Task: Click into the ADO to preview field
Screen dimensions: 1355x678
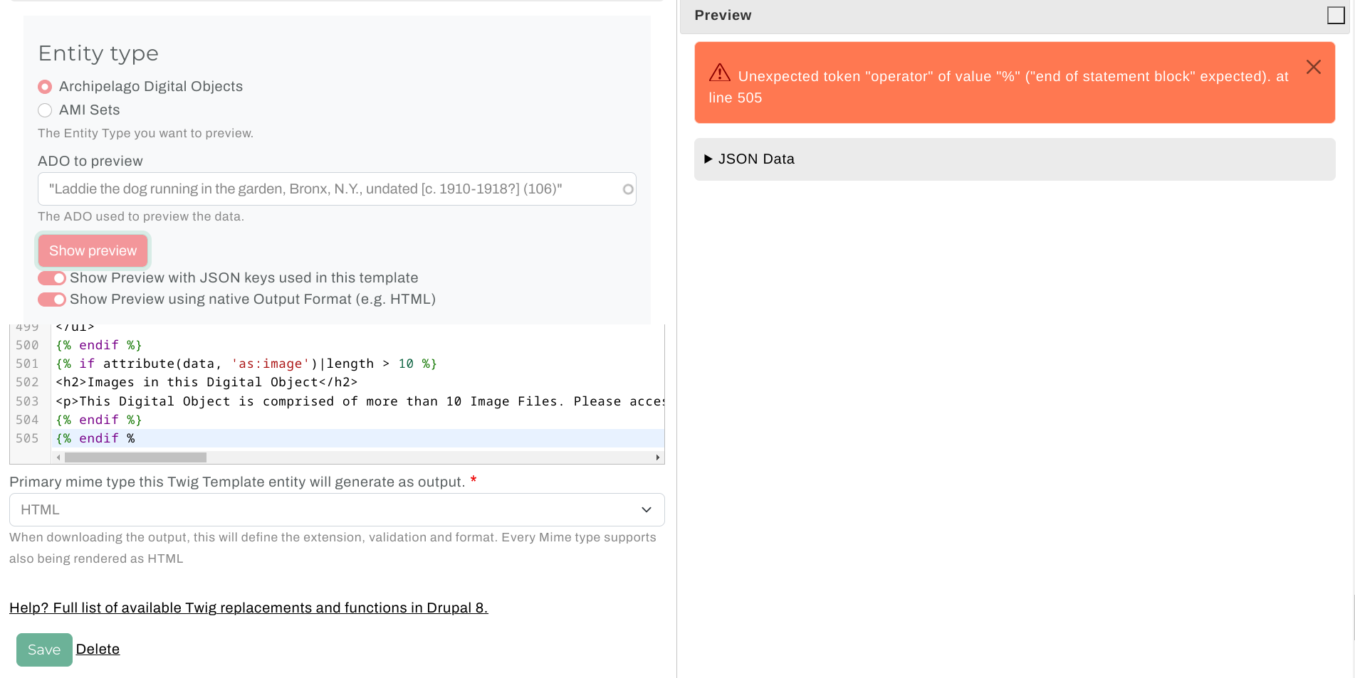Action: (328, 189)
